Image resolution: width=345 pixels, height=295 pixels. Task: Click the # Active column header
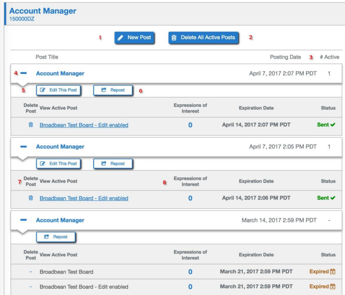pos(329,57)
